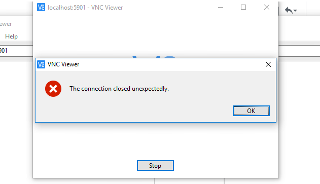Close the VNC Viewer error dialog

[x=268, y=64]
